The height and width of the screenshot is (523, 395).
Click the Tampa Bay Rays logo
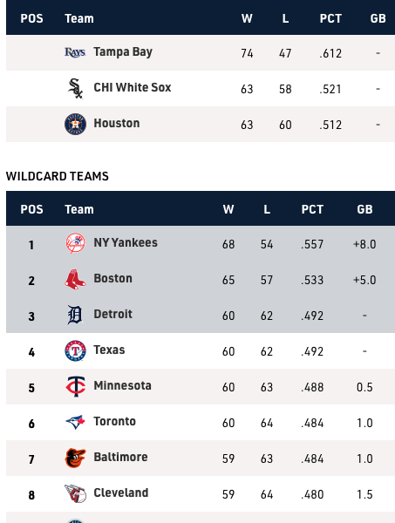[x=75, y=52]
